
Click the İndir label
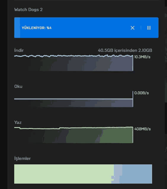19,50
